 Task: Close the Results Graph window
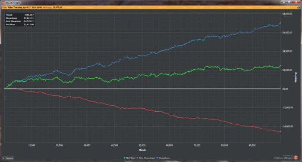coord(296,2)
